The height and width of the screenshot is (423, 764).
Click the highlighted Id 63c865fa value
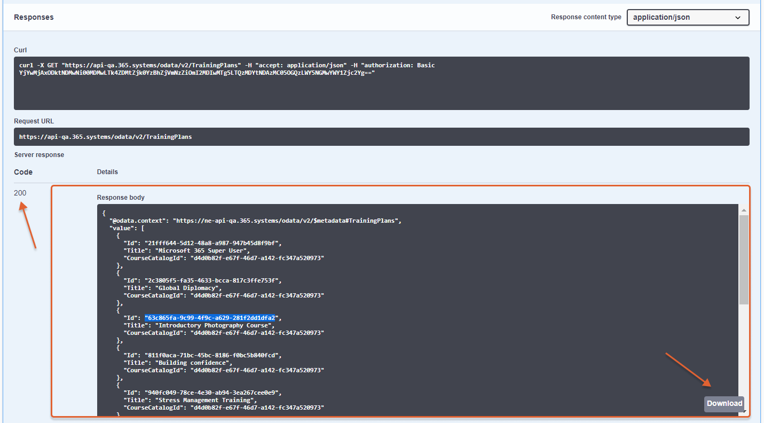[x=210, y=318]
